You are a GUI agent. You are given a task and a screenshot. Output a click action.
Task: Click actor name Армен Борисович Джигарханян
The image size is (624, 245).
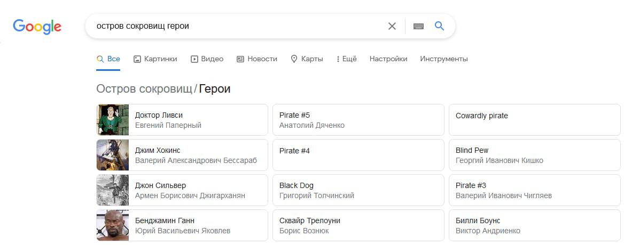point(190,195)
